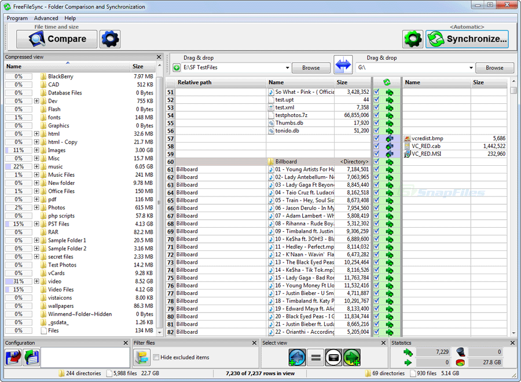Toggle Hide excluded items checkbox
Image resolution: width=521 pixels, height=382 pixels.
[156, 358]
